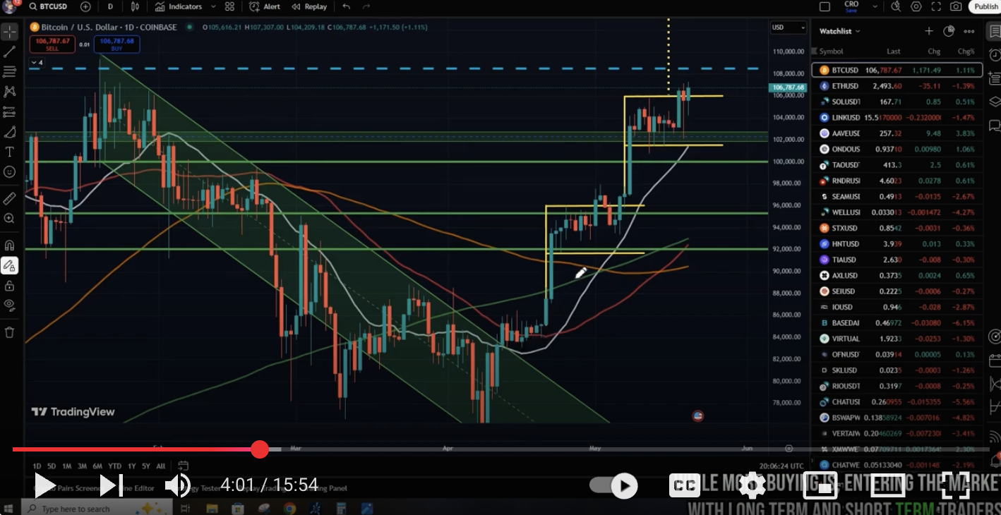Screen dimensions: 1001x515
Task: Click the Measure ruler tool
Action: (10, 198)
